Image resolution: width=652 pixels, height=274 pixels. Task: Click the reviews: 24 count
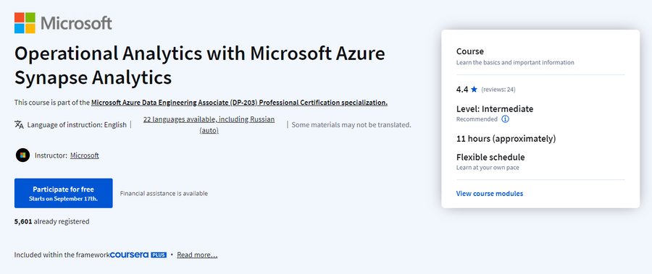pyautogui.click(x=498, y=90)
